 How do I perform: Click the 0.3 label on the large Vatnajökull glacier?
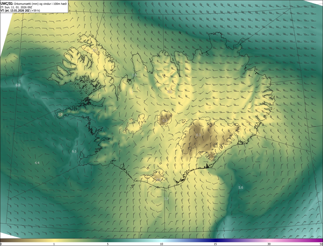[x=198, y=135]
